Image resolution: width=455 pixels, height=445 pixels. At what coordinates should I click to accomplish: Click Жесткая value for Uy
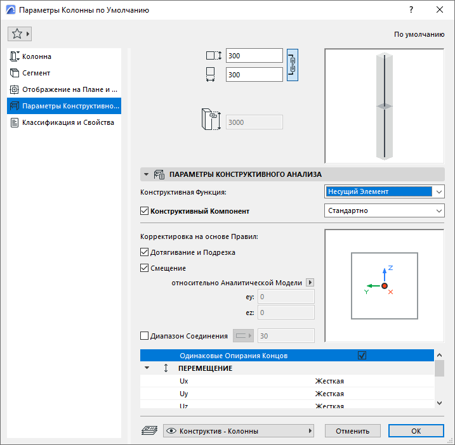coord(329,394)
